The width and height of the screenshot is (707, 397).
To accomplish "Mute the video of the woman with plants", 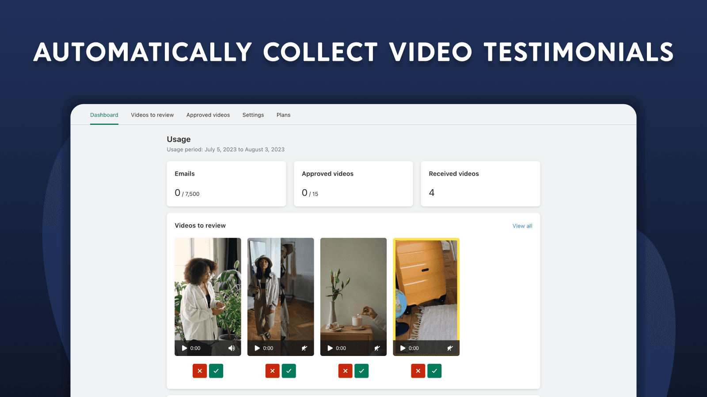I will [232, 348].
